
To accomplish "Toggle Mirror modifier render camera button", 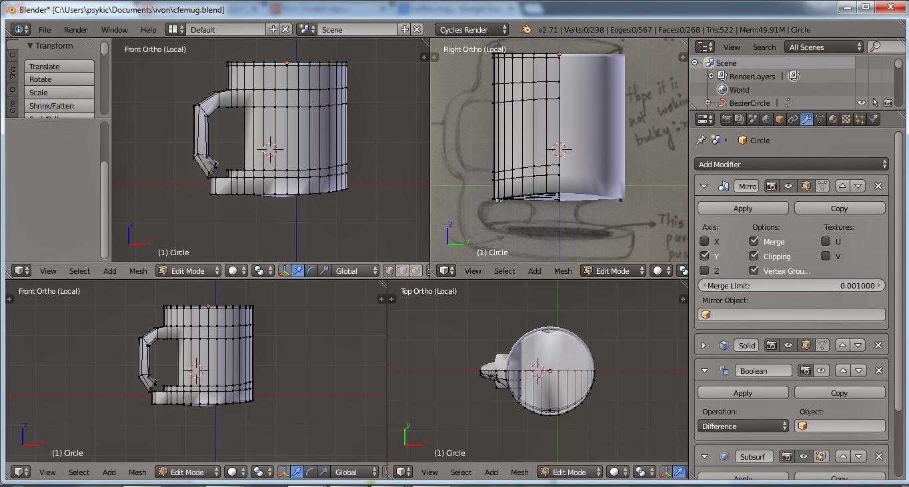I will tap(772, 186).
